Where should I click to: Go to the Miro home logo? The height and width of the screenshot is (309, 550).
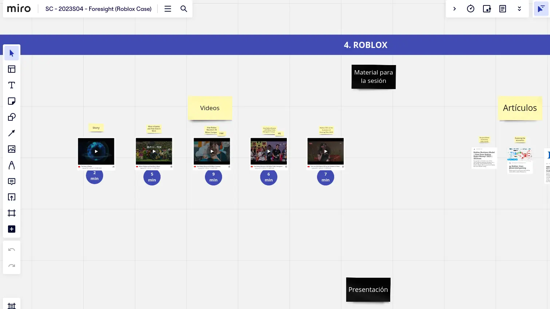(19, 8)
